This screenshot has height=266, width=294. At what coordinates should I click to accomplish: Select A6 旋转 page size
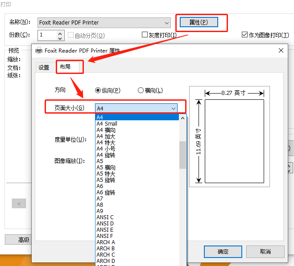coord(137,192)
